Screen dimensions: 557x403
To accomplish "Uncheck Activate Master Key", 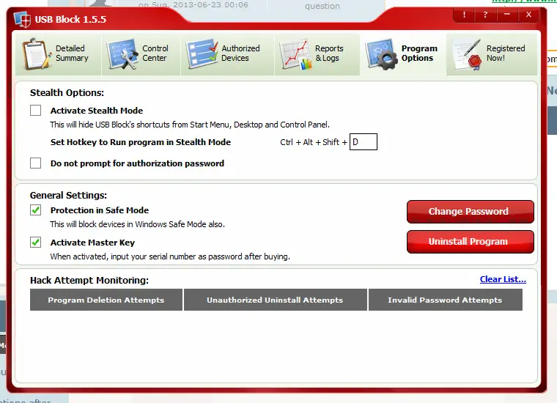I will tap(35, 243).
